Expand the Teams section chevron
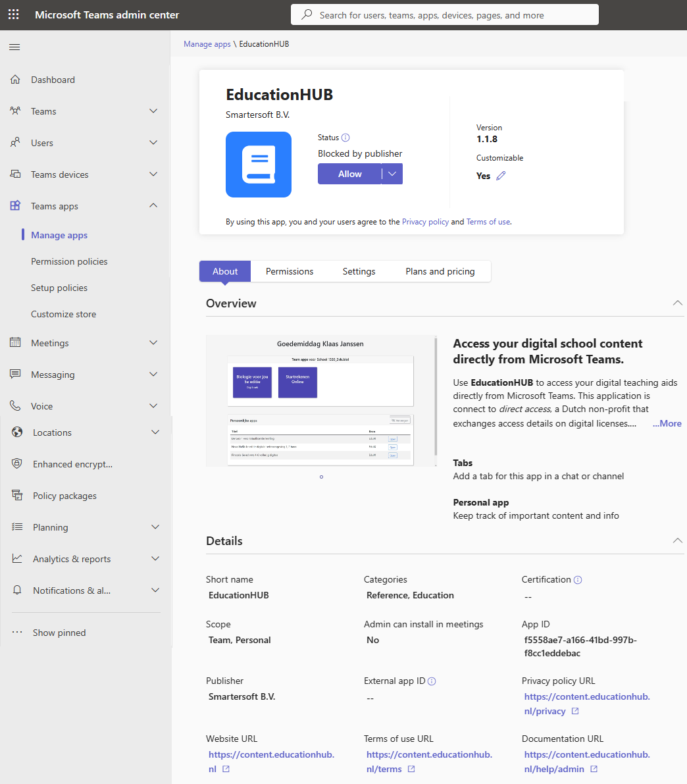The image size is (687, 784). click(153, 111)
